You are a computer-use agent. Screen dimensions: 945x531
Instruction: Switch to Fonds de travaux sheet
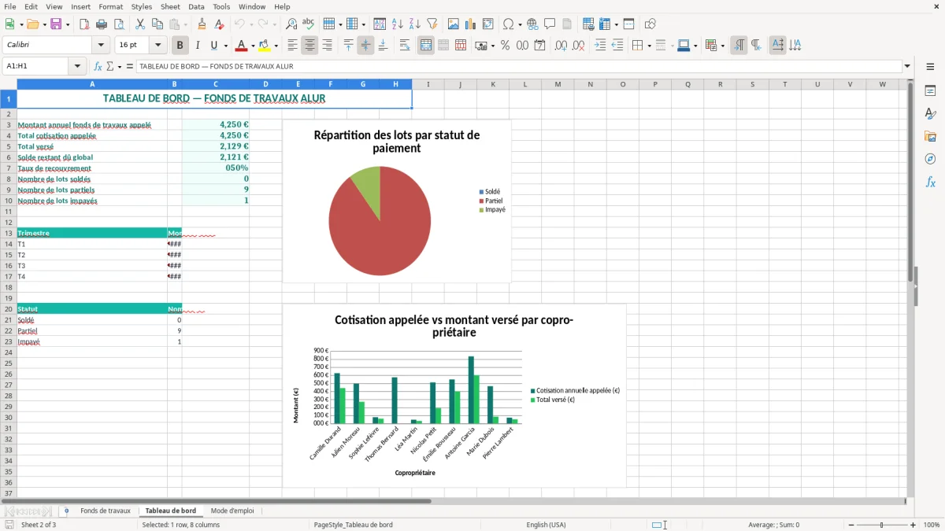tap(106, 511)
